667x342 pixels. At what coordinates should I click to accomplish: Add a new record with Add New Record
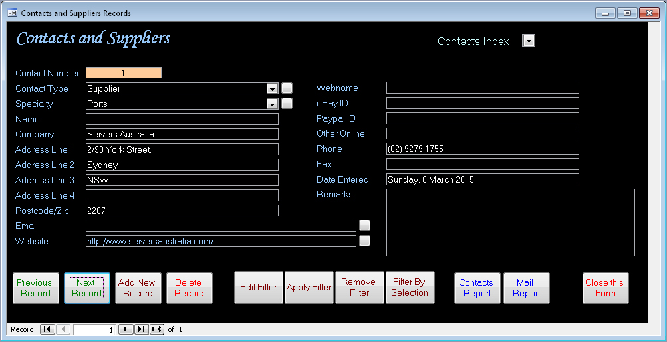coord(138,288)
